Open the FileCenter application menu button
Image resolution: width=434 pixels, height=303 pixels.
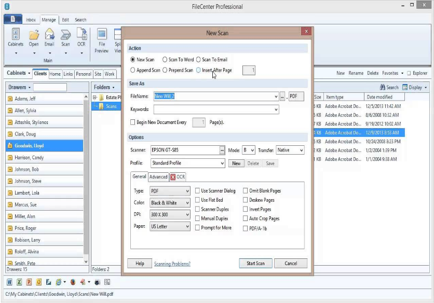pos(13,19)
